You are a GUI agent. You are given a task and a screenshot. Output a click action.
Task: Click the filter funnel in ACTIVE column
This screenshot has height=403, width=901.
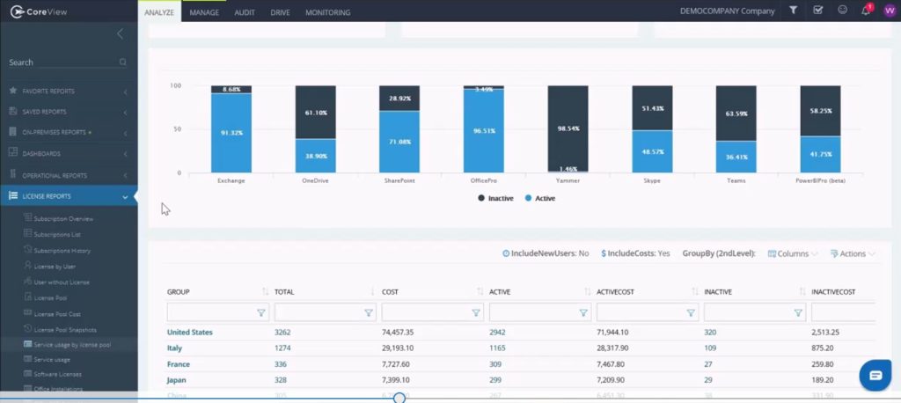583,312
